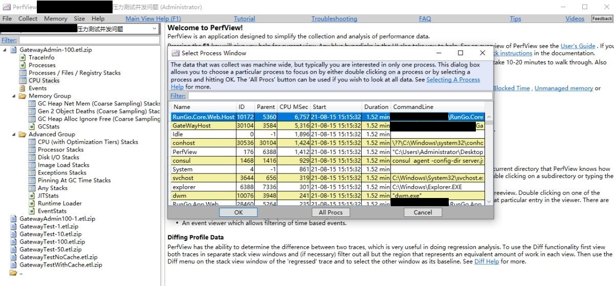Screen dimensions: 614x286
Task: Click the Memory Group folder icon
Action: (x=23, y=96)
